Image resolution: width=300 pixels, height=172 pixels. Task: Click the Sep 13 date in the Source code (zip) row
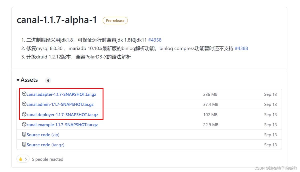[x=270, y=135]
